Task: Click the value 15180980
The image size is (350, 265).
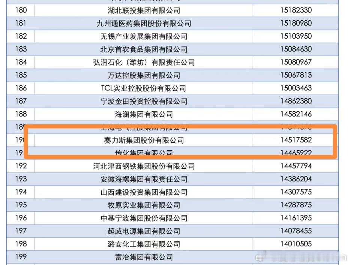Action: point(296,23)
